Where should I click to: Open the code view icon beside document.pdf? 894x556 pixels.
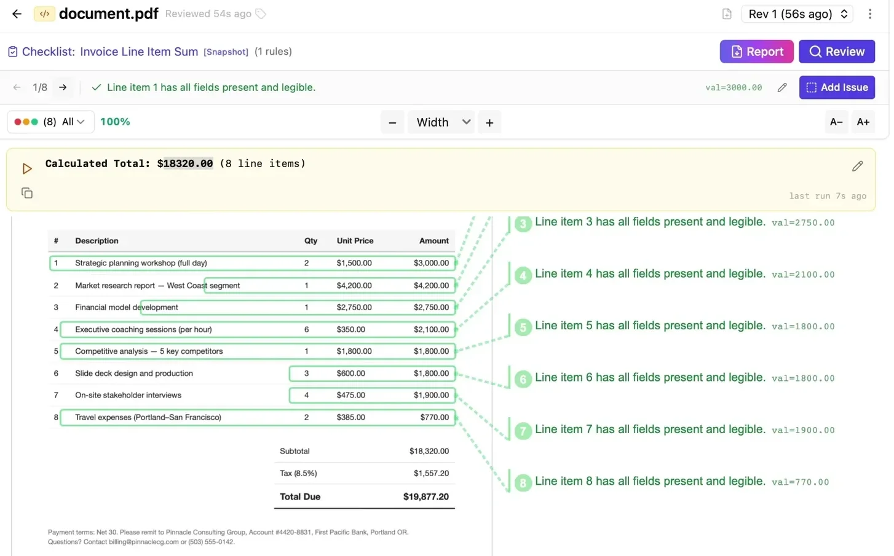(44, 13)
